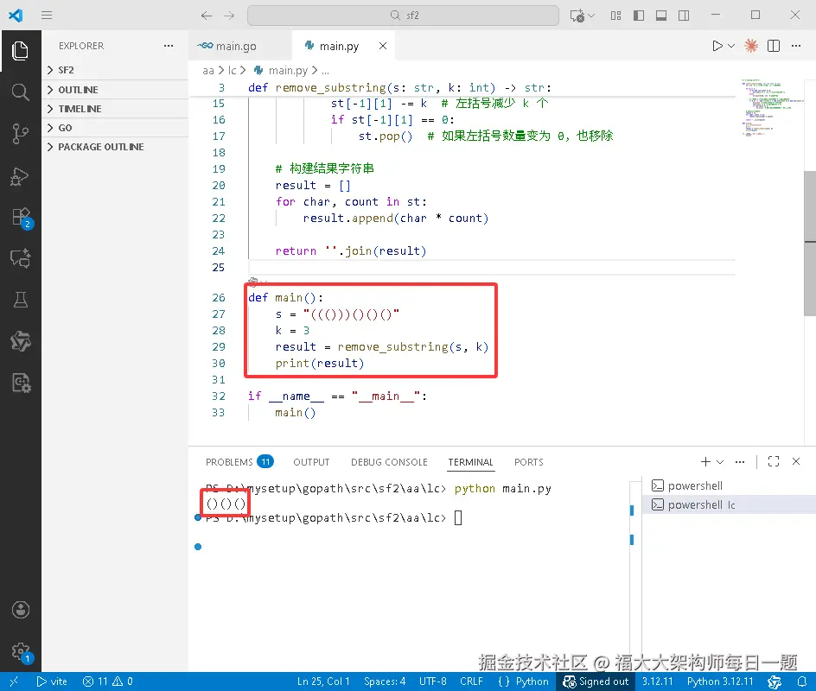Image resolution: width=816 pixels, height=691 pixels.
Task: Open Extensions view with badge 2
Action: coord(21,218)
